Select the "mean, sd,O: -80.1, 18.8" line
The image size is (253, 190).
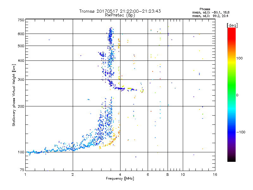pos(211,12)
